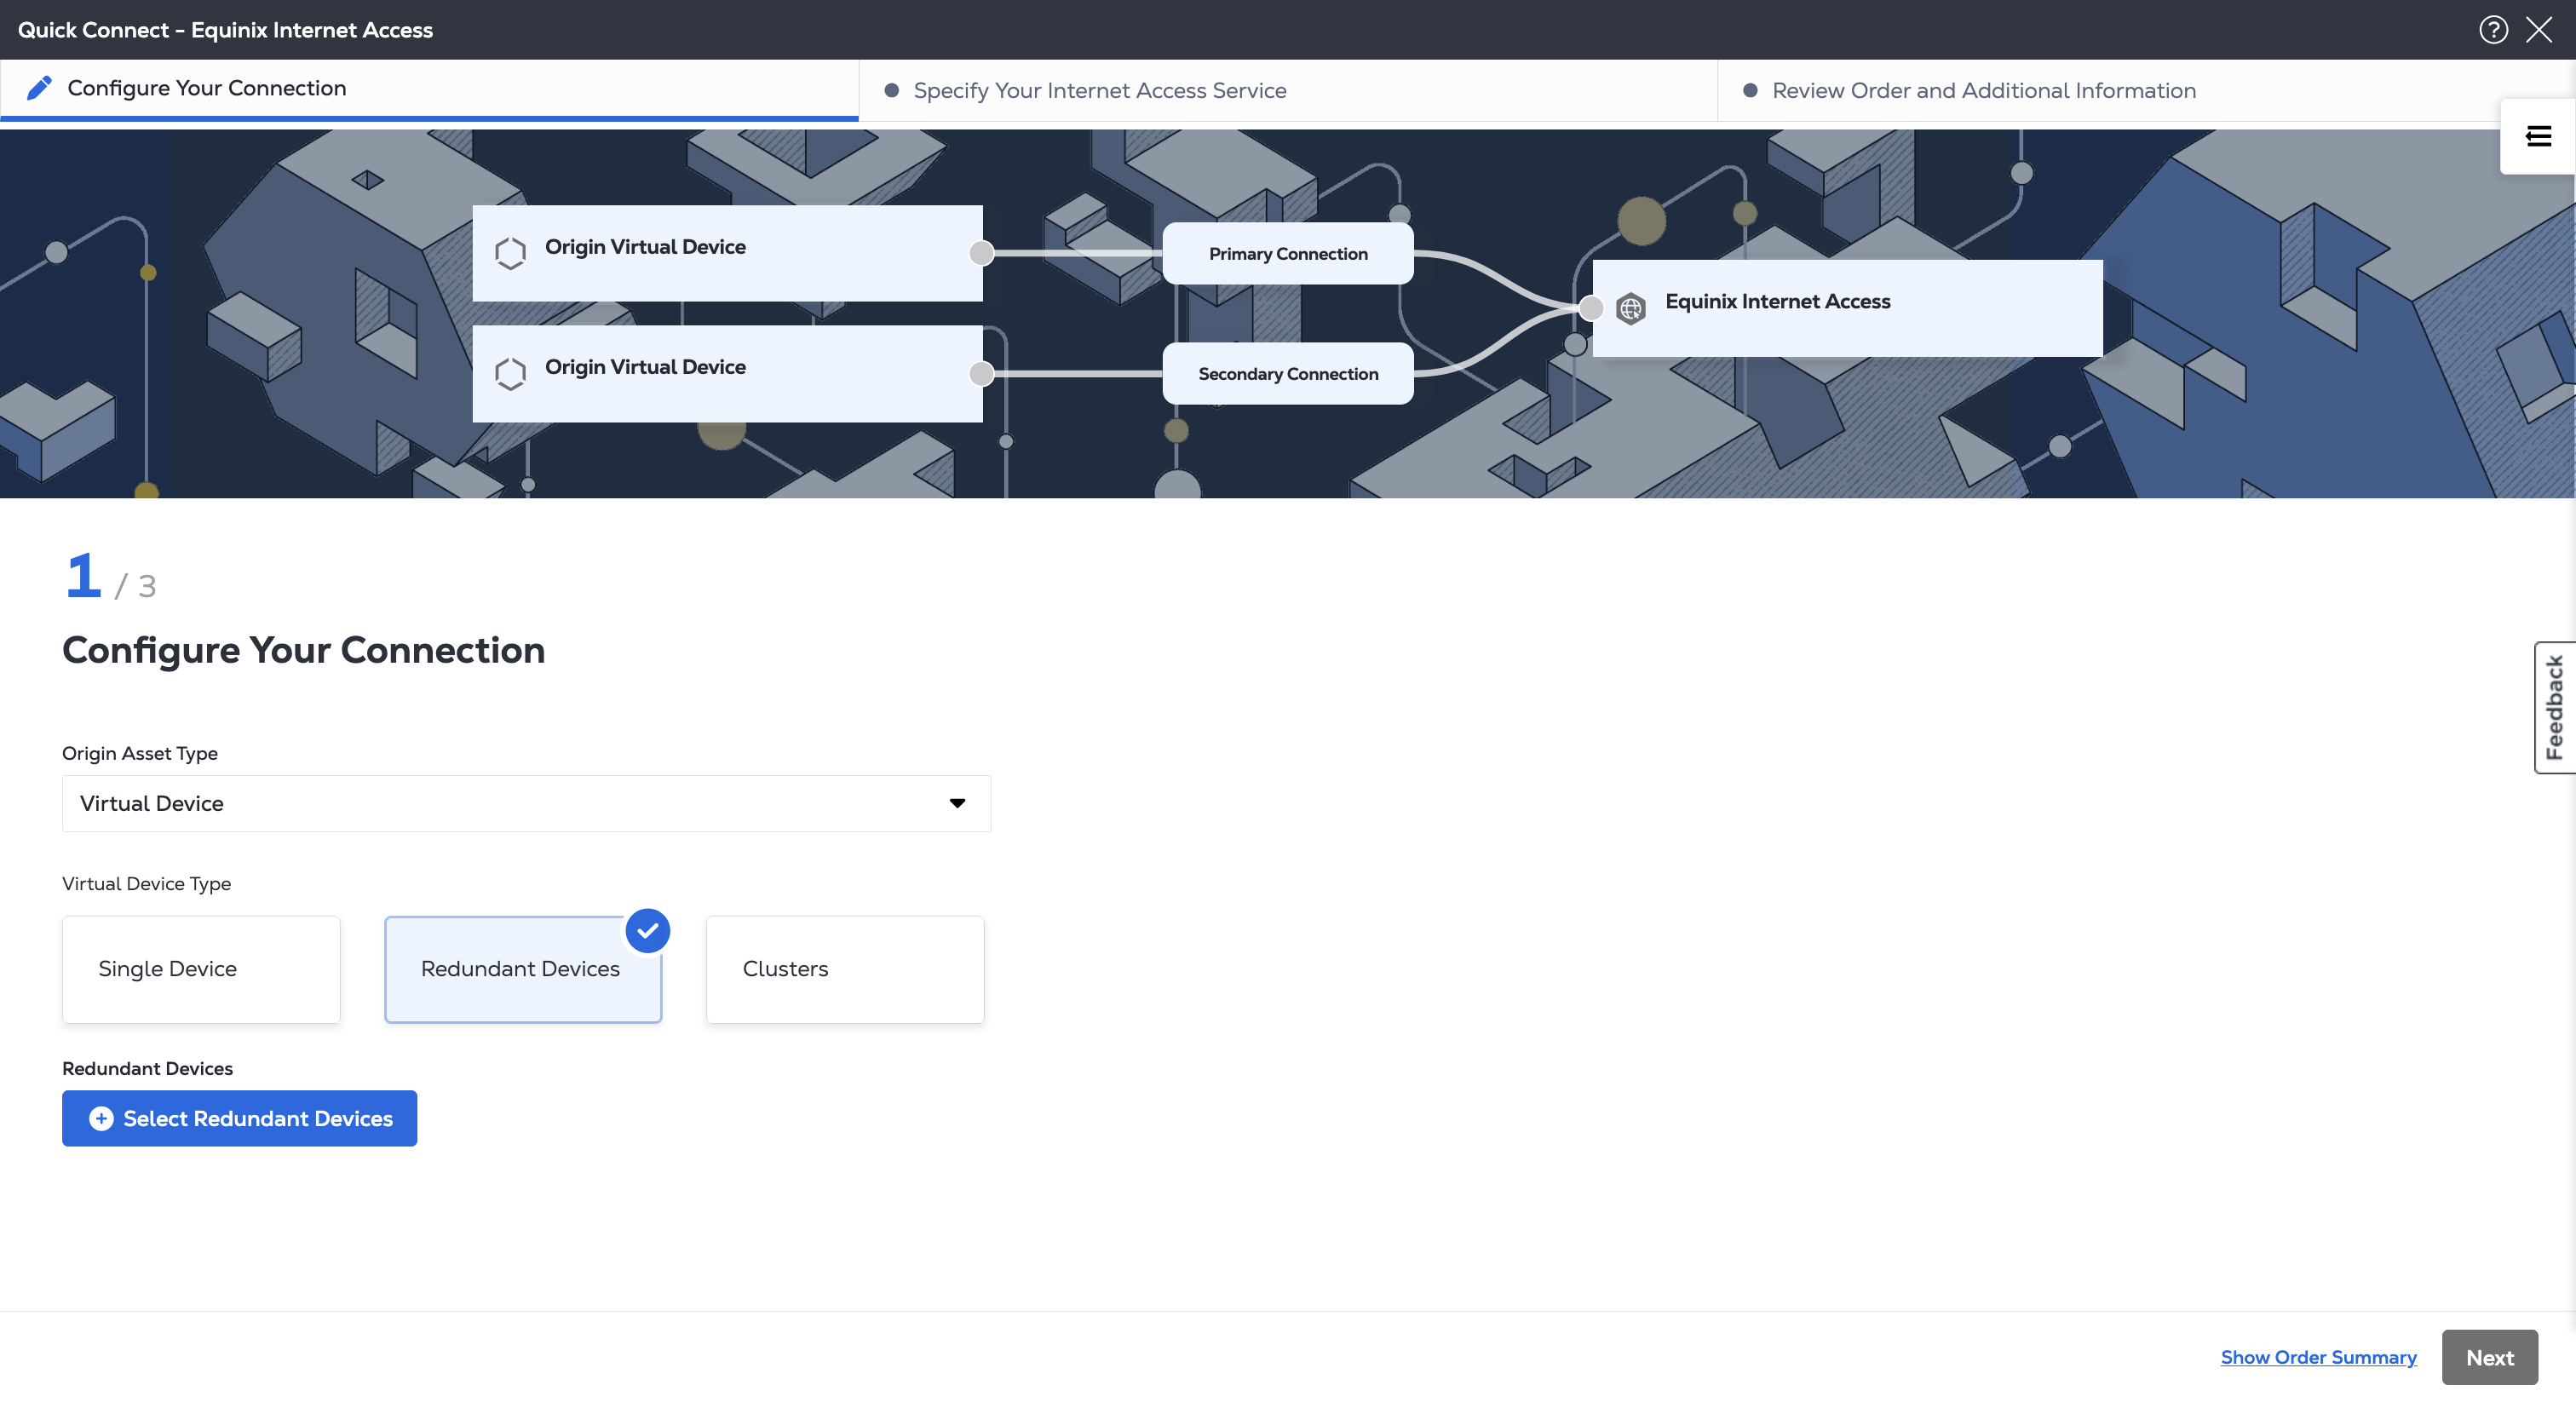The image size is (2576, 1414).
Task: Open Review Order and Additional Information step
Action: click(x=1983, y=91)
